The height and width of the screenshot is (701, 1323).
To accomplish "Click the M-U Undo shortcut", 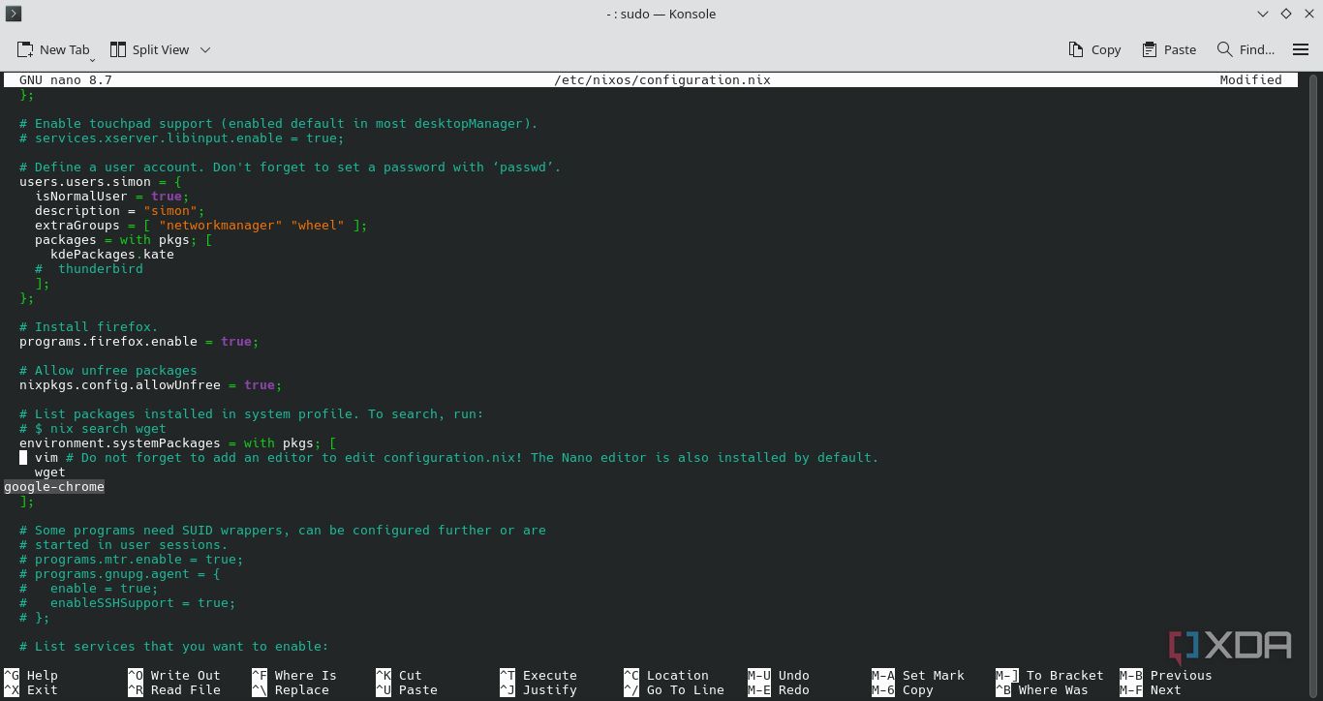I will coord(779,675).
